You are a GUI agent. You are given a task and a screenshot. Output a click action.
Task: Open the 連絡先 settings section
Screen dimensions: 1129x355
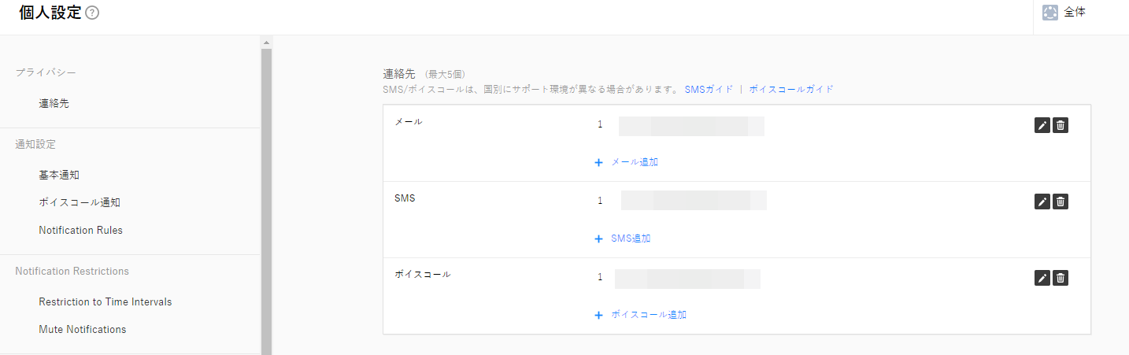[x=54, y=103]
